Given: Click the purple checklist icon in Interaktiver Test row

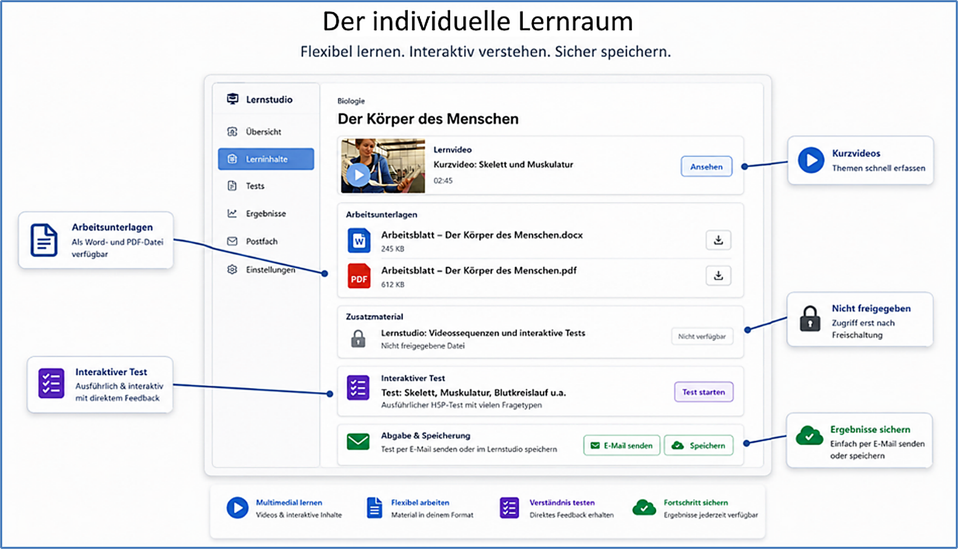Looking at the screenshot, I should pyautogui.click(x=358, y=388).
